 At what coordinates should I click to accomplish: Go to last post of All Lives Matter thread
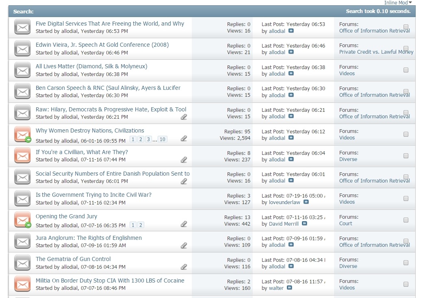[x=291, y=74]
